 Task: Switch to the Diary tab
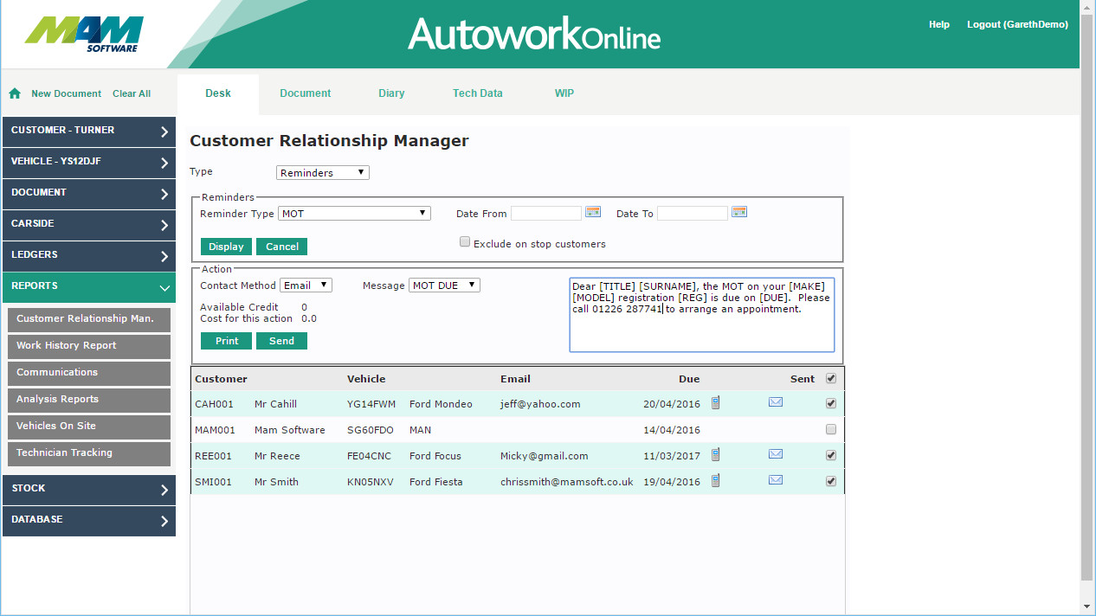pos(391,93)
